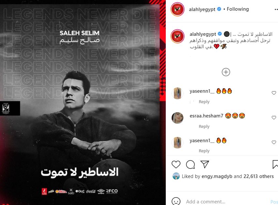Share post via paper plane icon
The width and height of the screenshot is (278, 205).
click(205, 164)
